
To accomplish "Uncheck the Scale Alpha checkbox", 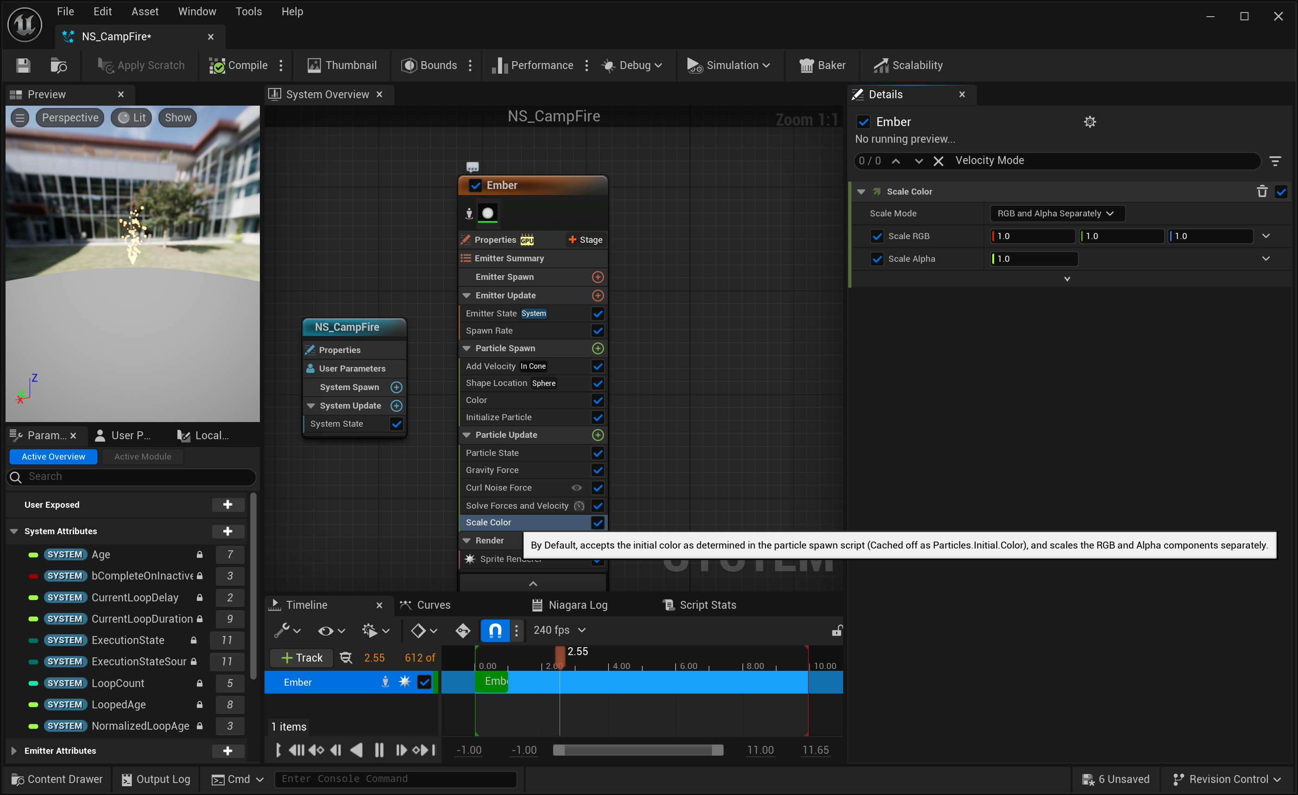I will point(876,259).
